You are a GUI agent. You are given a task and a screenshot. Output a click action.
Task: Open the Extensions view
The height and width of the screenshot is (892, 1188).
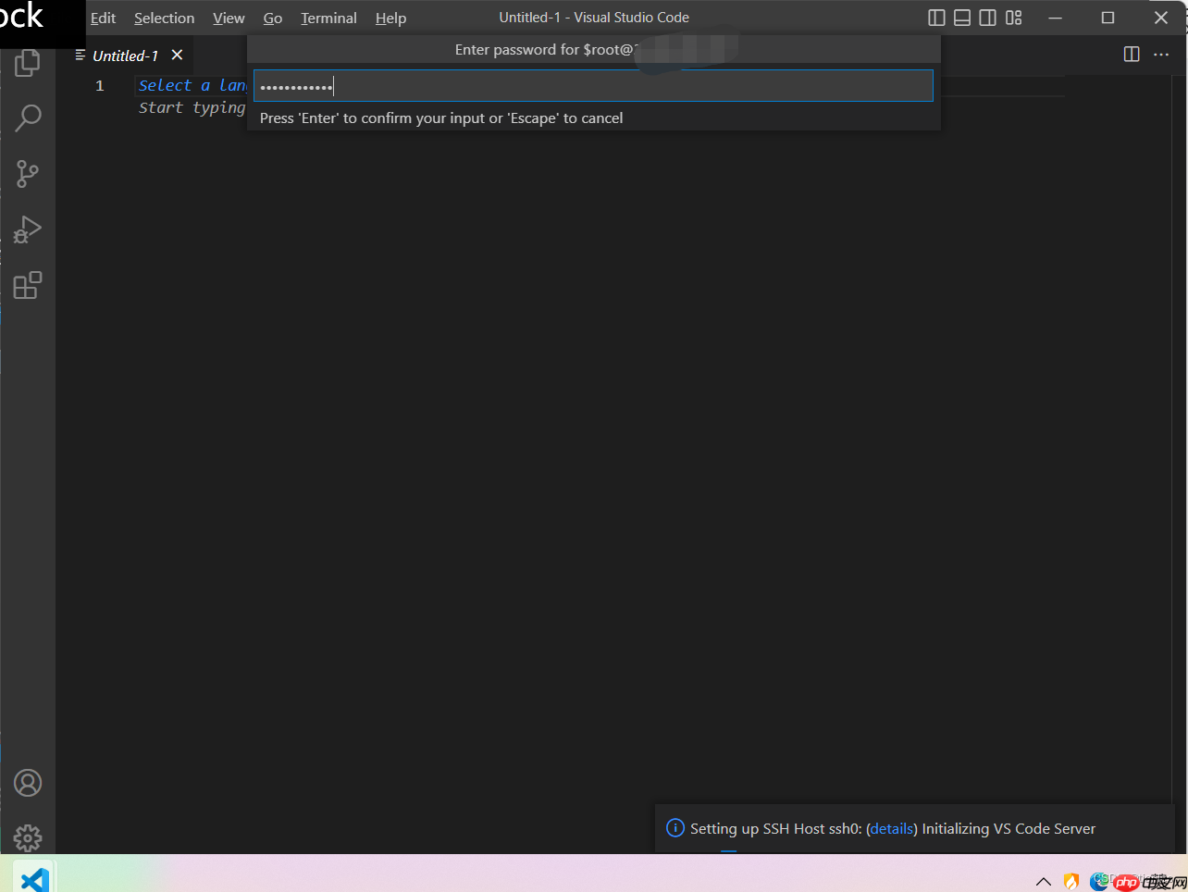28,285
